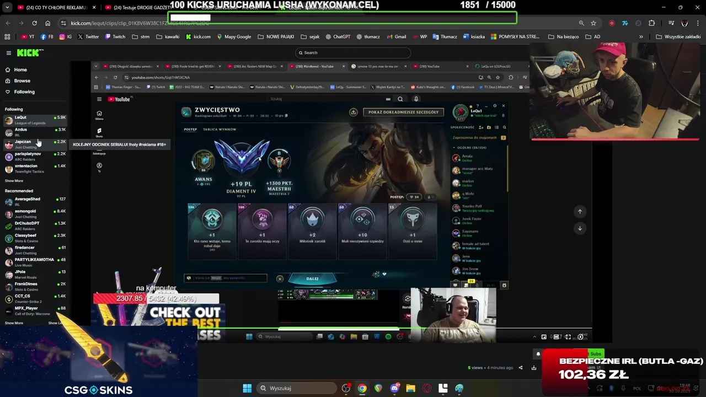This screenshot has height=397, width=706.
Task: Open Opera from the taskbar
Action: (426, 388)
